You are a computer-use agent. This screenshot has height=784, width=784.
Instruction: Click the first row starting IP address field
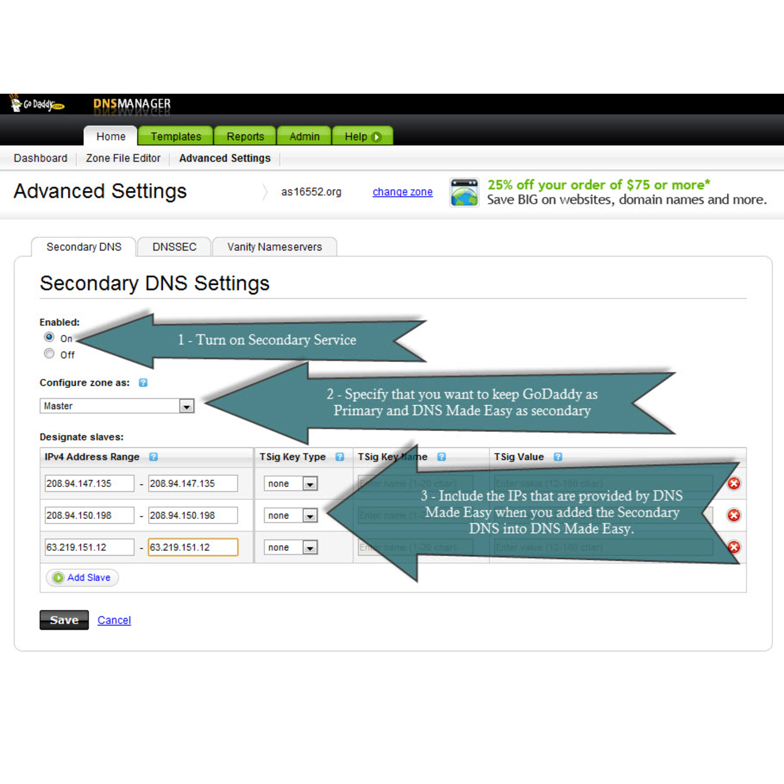89,484
